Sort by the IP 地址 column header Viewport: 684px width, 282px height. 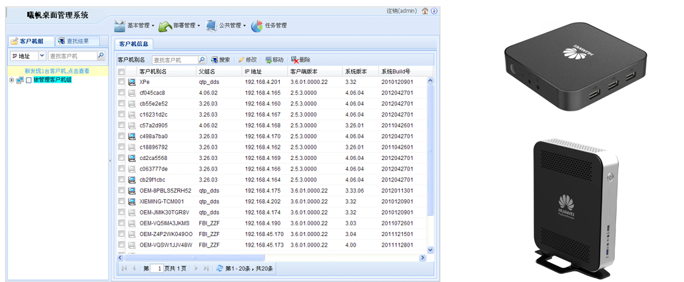click(x=264, y=71)
